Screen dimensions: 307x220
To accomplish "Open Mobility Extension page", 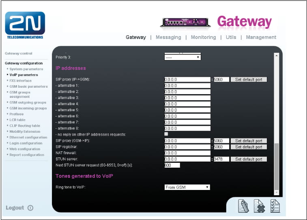I will pyautogui.click(x=25, y=132).
